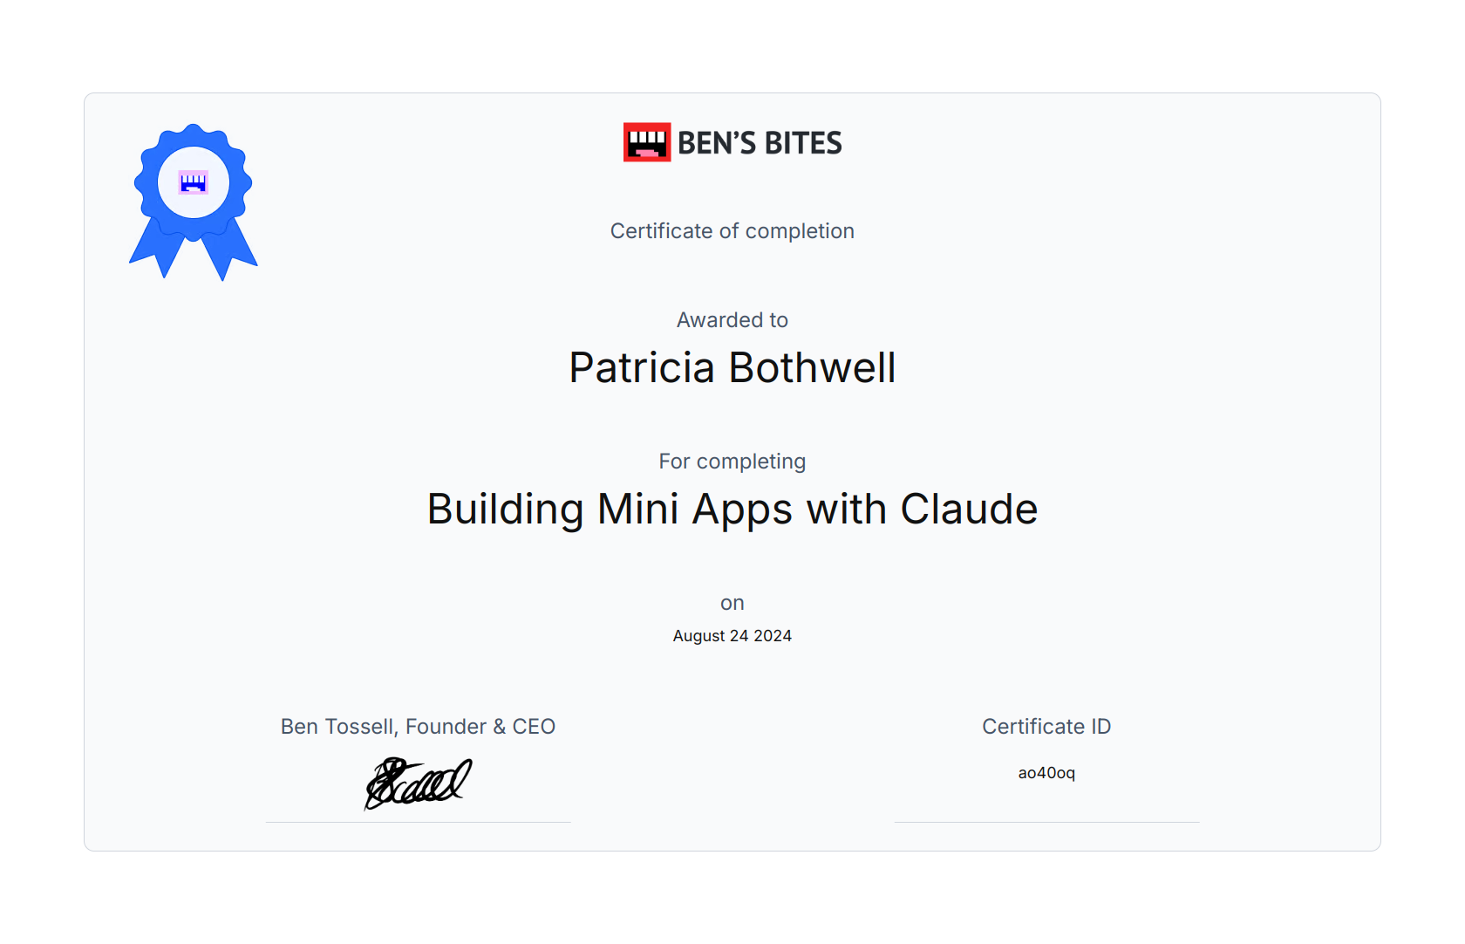Click the line beneath the signature
1465x944 pixels.
[x=418, y=822]
